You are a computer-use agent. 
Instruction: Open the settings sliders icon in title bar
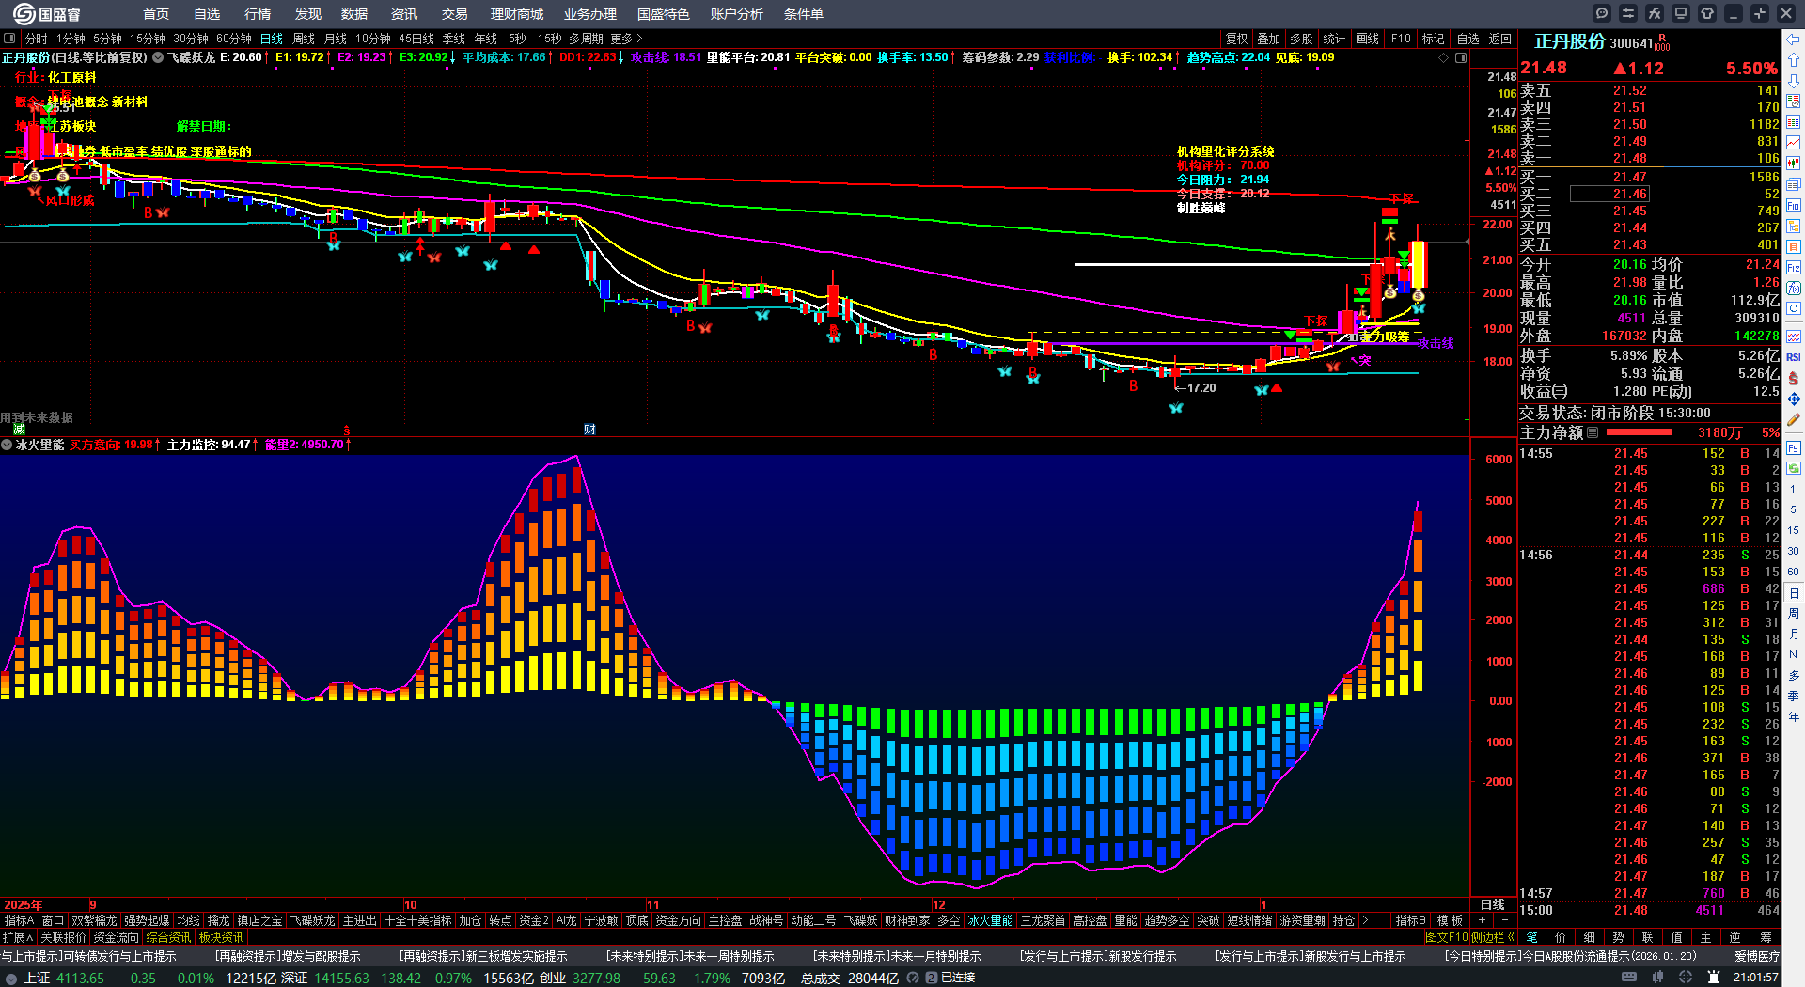tap(1628, 13)
